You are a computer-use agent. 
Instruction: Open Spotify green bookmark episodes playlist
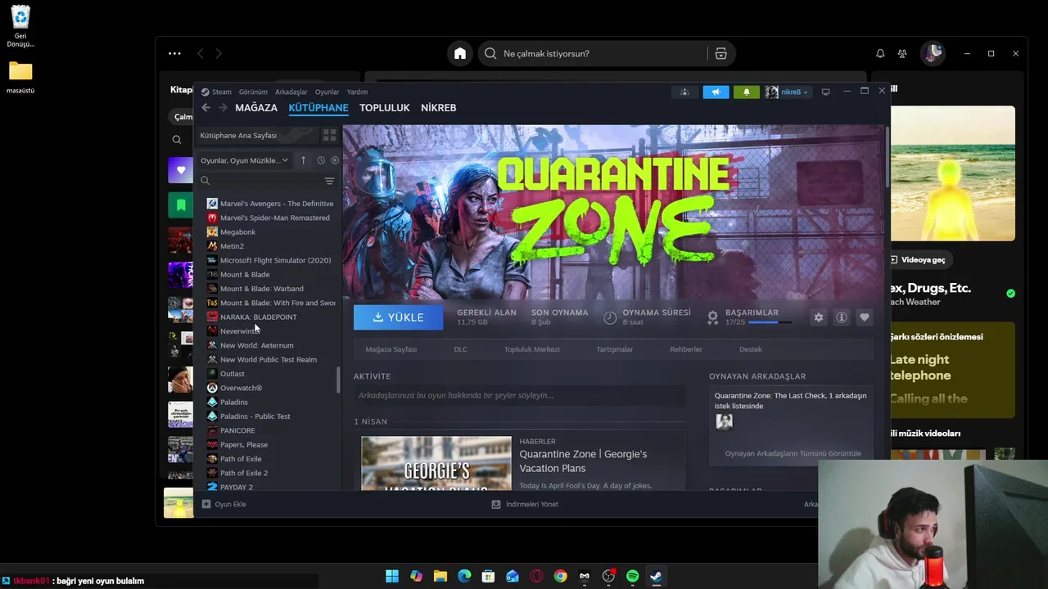tap(181, 205)
